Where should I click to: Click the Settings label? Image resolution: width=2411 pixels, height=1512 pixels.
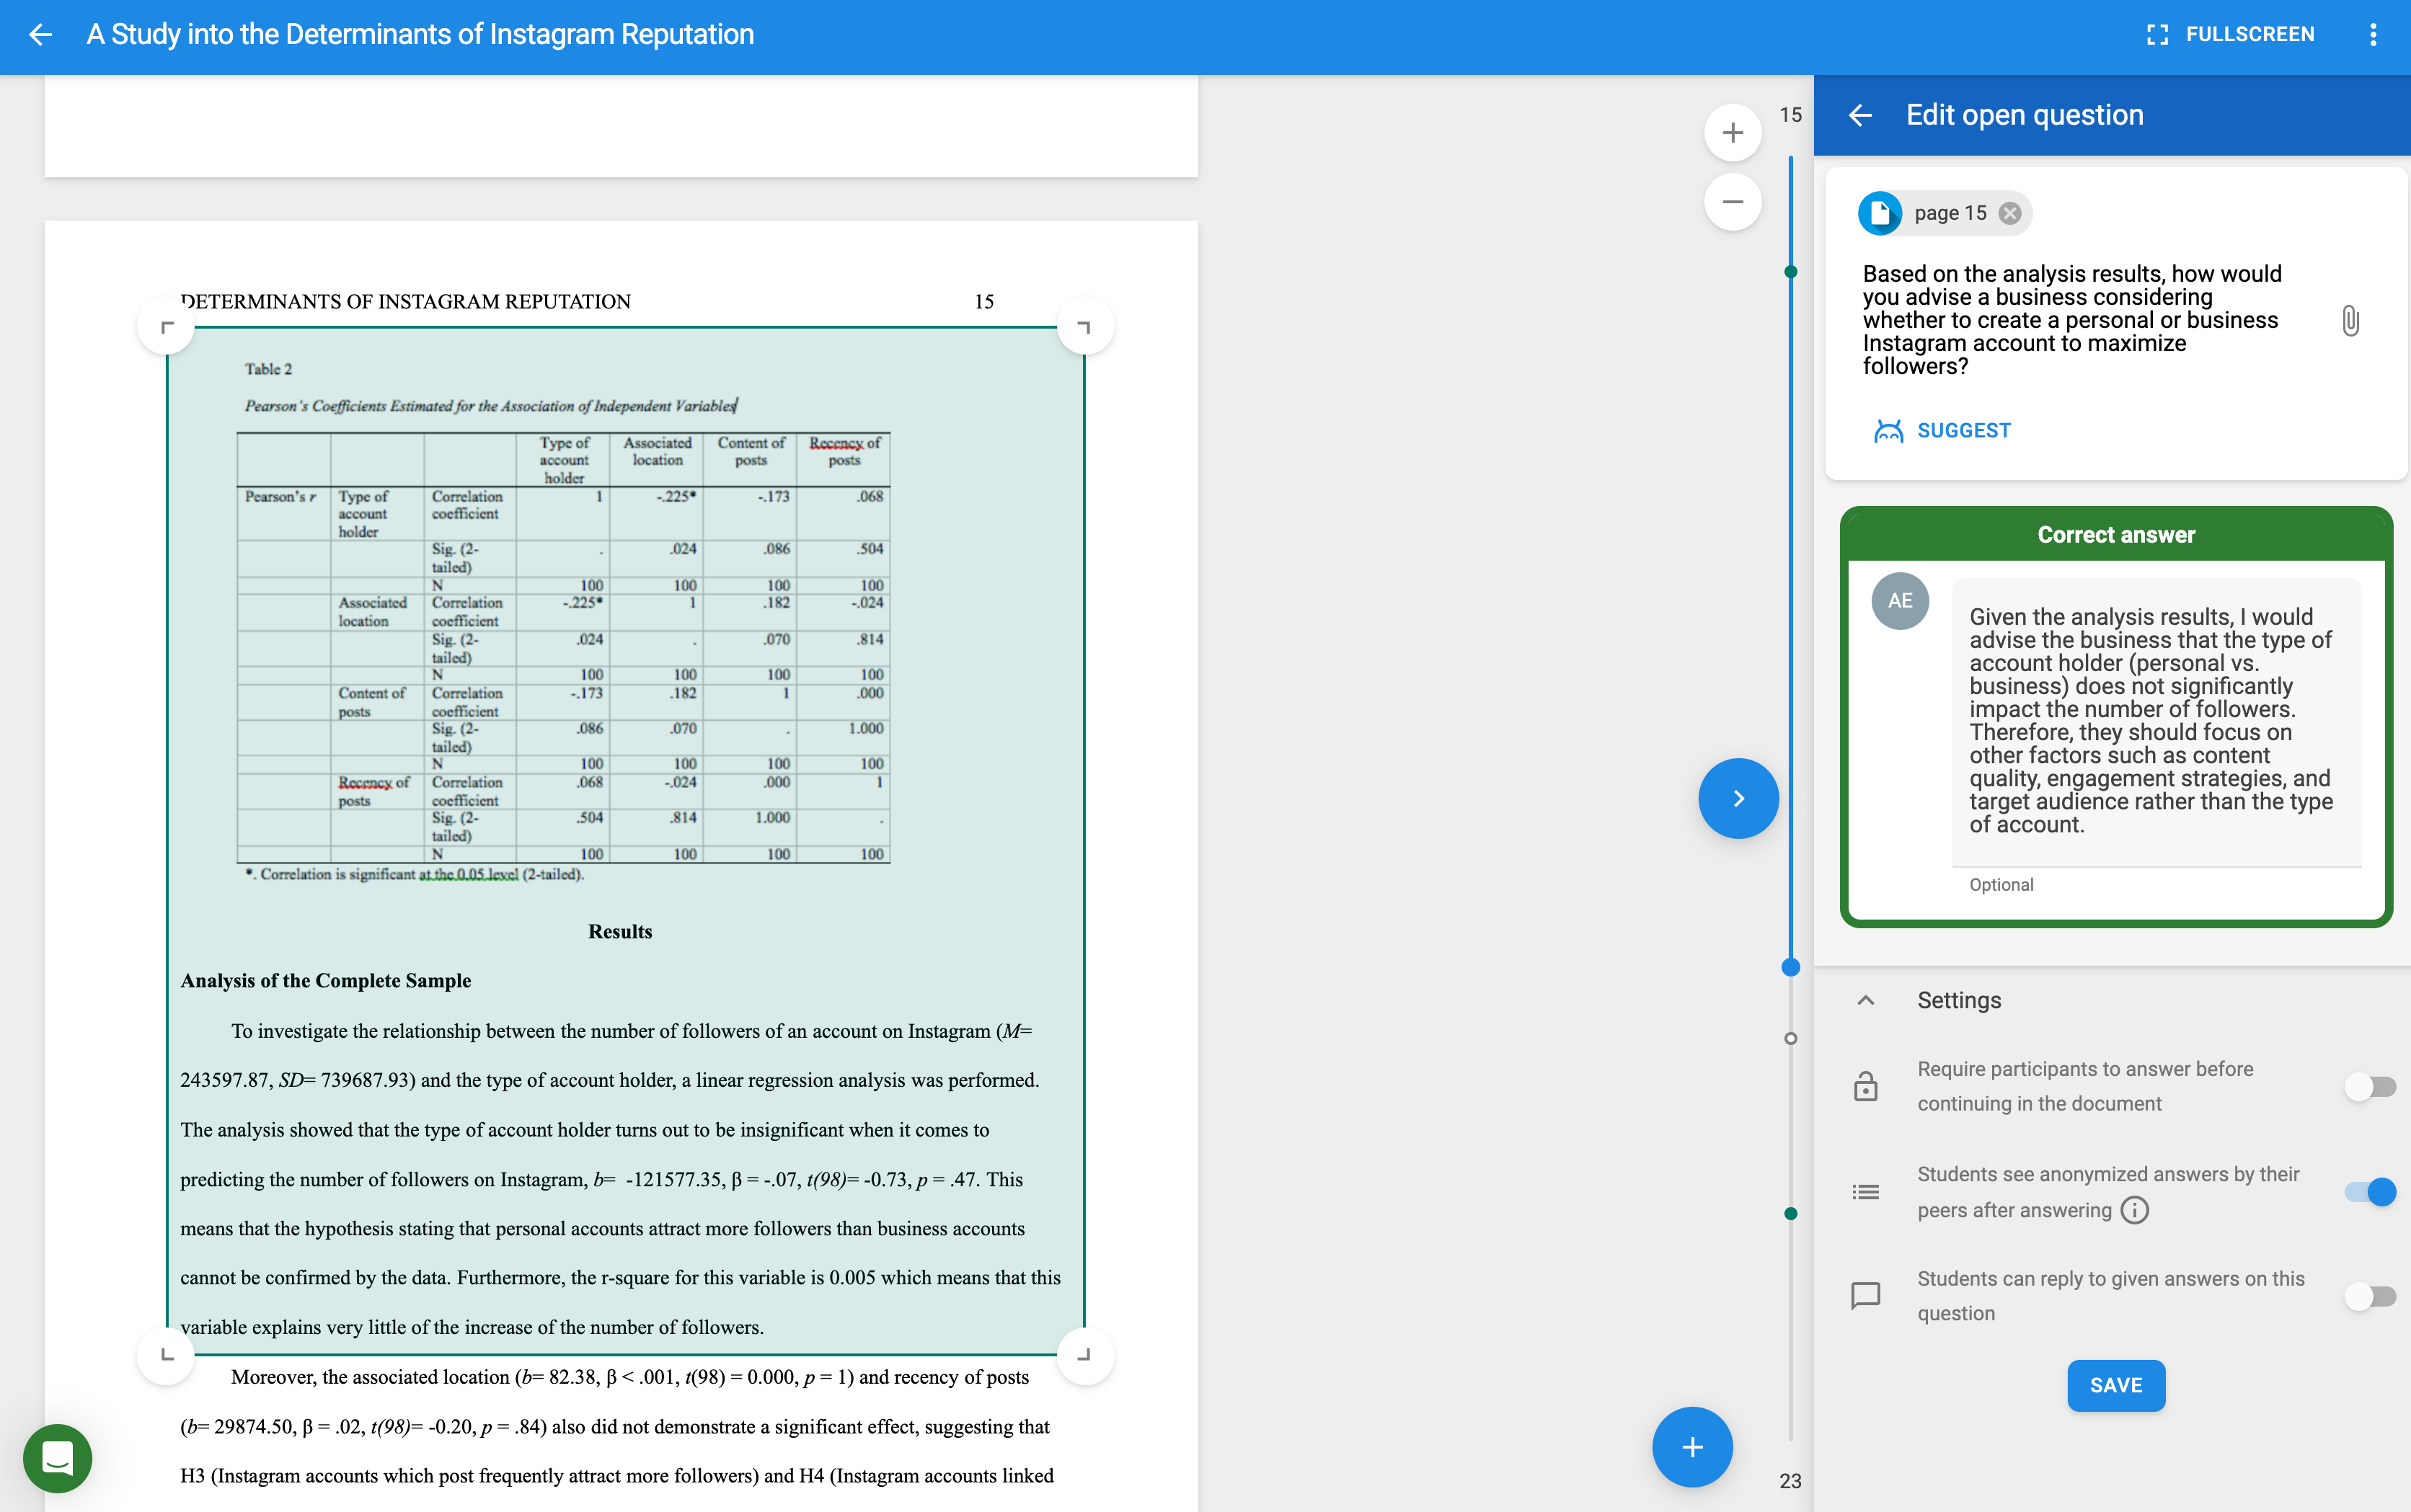coord(1959,1001)
